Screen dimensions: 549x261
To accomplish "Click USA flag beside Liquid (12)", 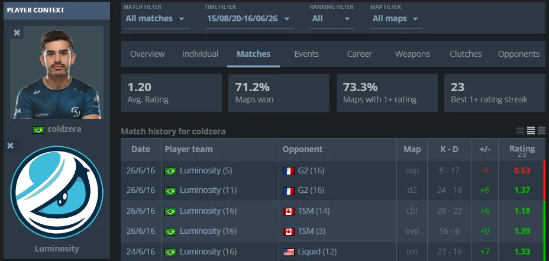I will coord(289,252).
